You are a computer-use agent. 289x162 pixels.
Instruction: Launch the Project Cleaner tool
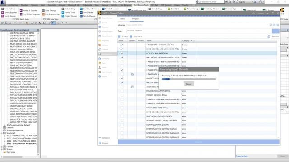coord(69,16)
